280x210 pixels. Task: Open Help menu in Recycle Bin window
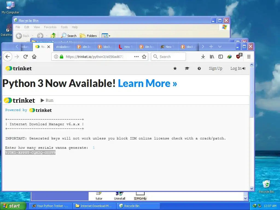[x=75, y=27]
